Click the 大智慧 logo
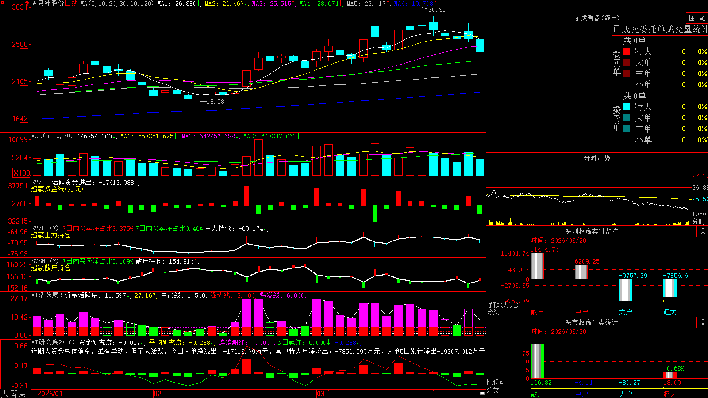 (14, 394)
